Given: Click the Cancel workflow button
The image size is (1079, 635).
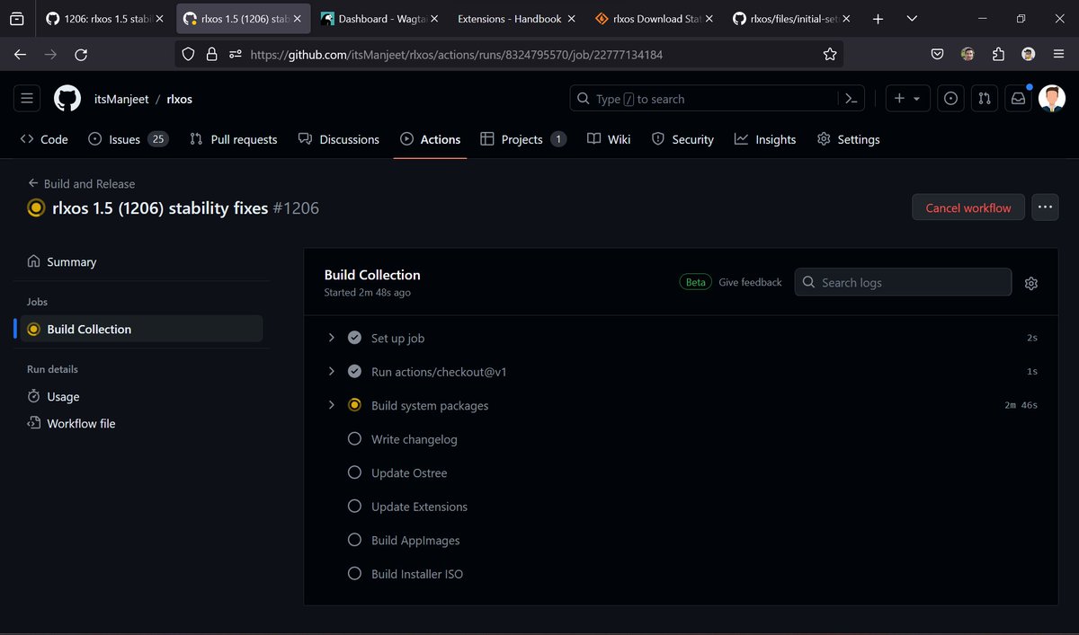Looking at the screenshot, I should point(968,207).
